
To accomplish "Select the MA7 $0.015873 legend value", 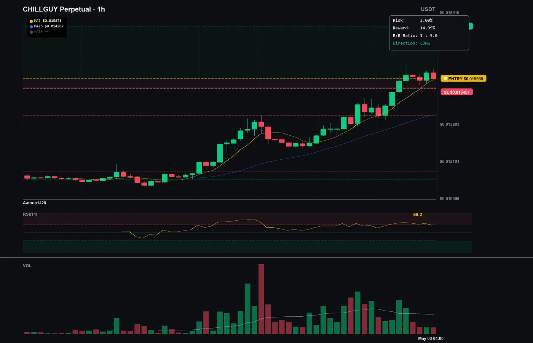I will [x=48, y=21].
